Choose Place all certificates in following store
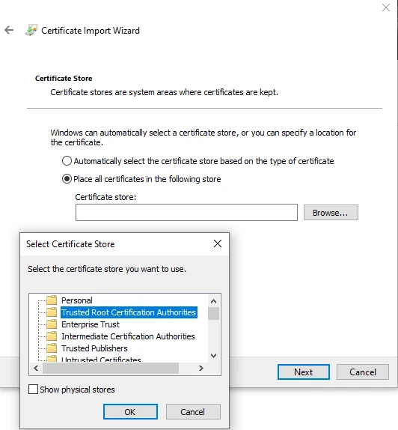Image resolution: width=398 pixels, height=430 pixels. click(x=67, y=179)
